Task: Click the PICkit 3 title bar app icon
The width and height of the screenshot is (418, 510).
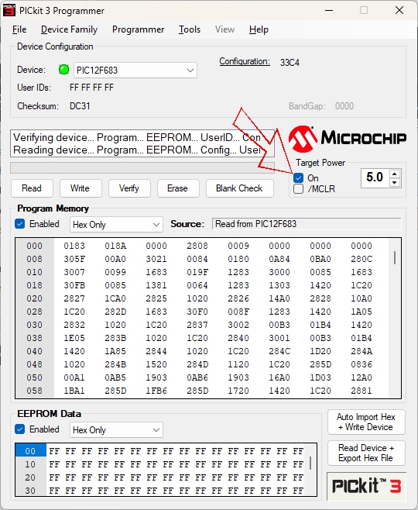Action: 9,10
